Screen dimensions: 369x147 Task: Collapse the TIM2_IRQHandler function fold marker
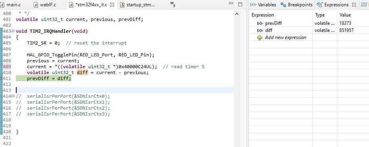(13, 31)
